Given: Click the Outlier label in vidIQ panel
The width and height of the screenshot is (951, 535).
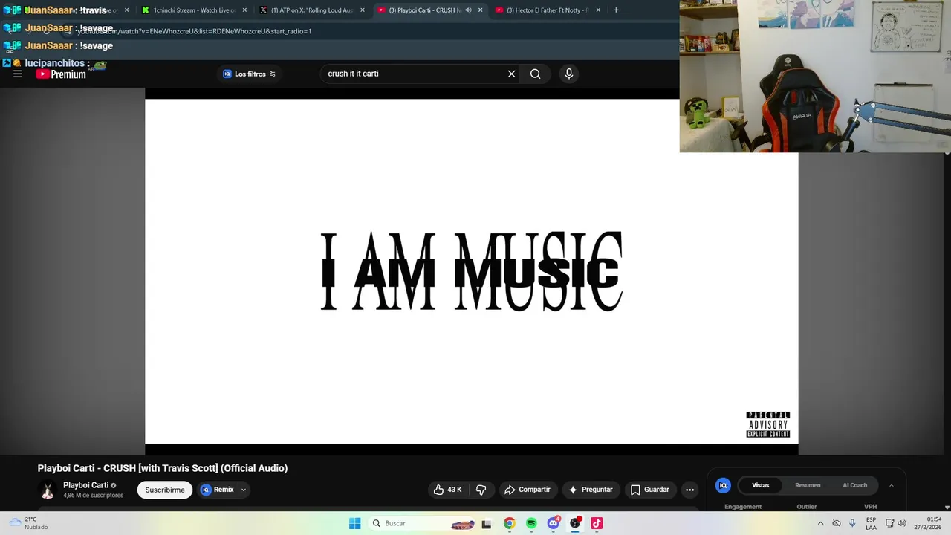Looking at the screenshot, I should (x=807, y=507).
